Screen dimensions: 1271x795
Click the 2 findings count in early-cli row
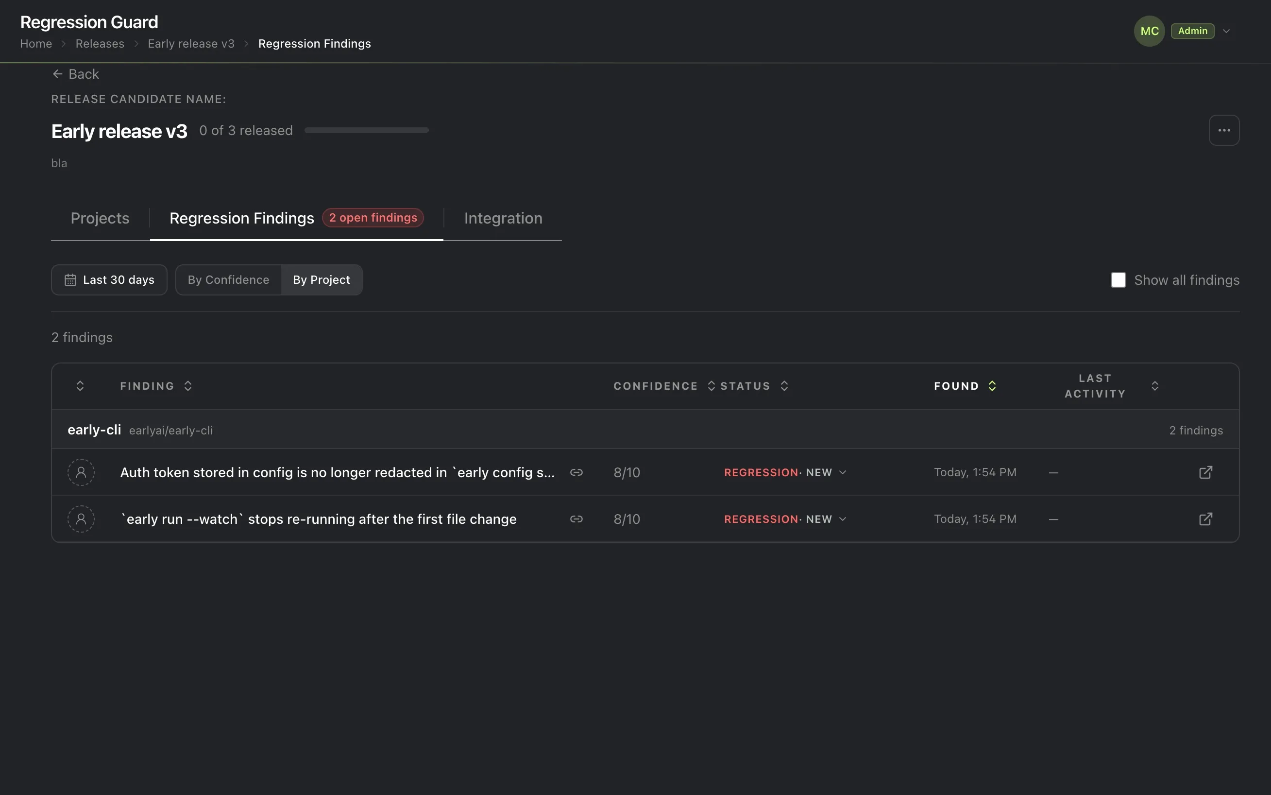(x=1196, y=430)
